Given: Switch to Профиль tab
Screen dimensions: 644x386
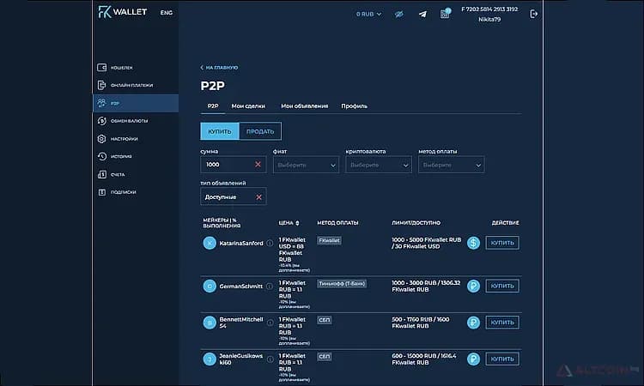Looking at the screenshot, I should point(354,106).
